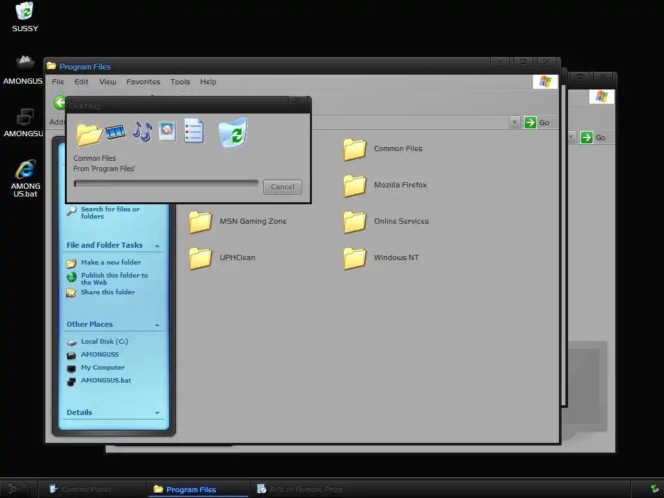Click the Windows flag logo in Program Files
Image resolution: width=664 pixels, height=498 pixels.
tap(545, 81)
